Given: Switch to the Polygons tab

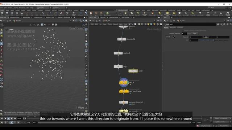Looking at the screenshot, I should (x=173, y=28).
